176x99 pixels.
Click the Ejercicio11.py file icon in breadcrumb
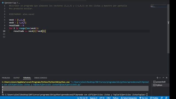click(x=3, y=3)
